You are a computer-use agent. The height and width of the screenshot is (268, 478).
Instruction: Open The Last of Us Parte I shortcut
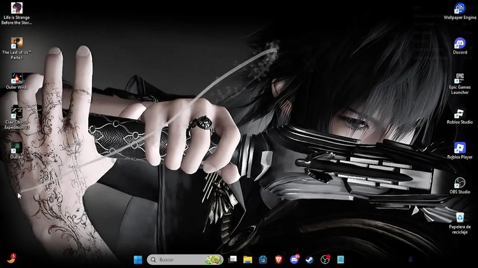[x=16, y=48]
